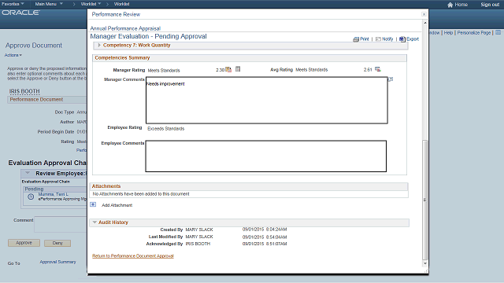504x283 pixels.
Task: Click the Add Attachment plus icon
Action: tap(93, 204)
